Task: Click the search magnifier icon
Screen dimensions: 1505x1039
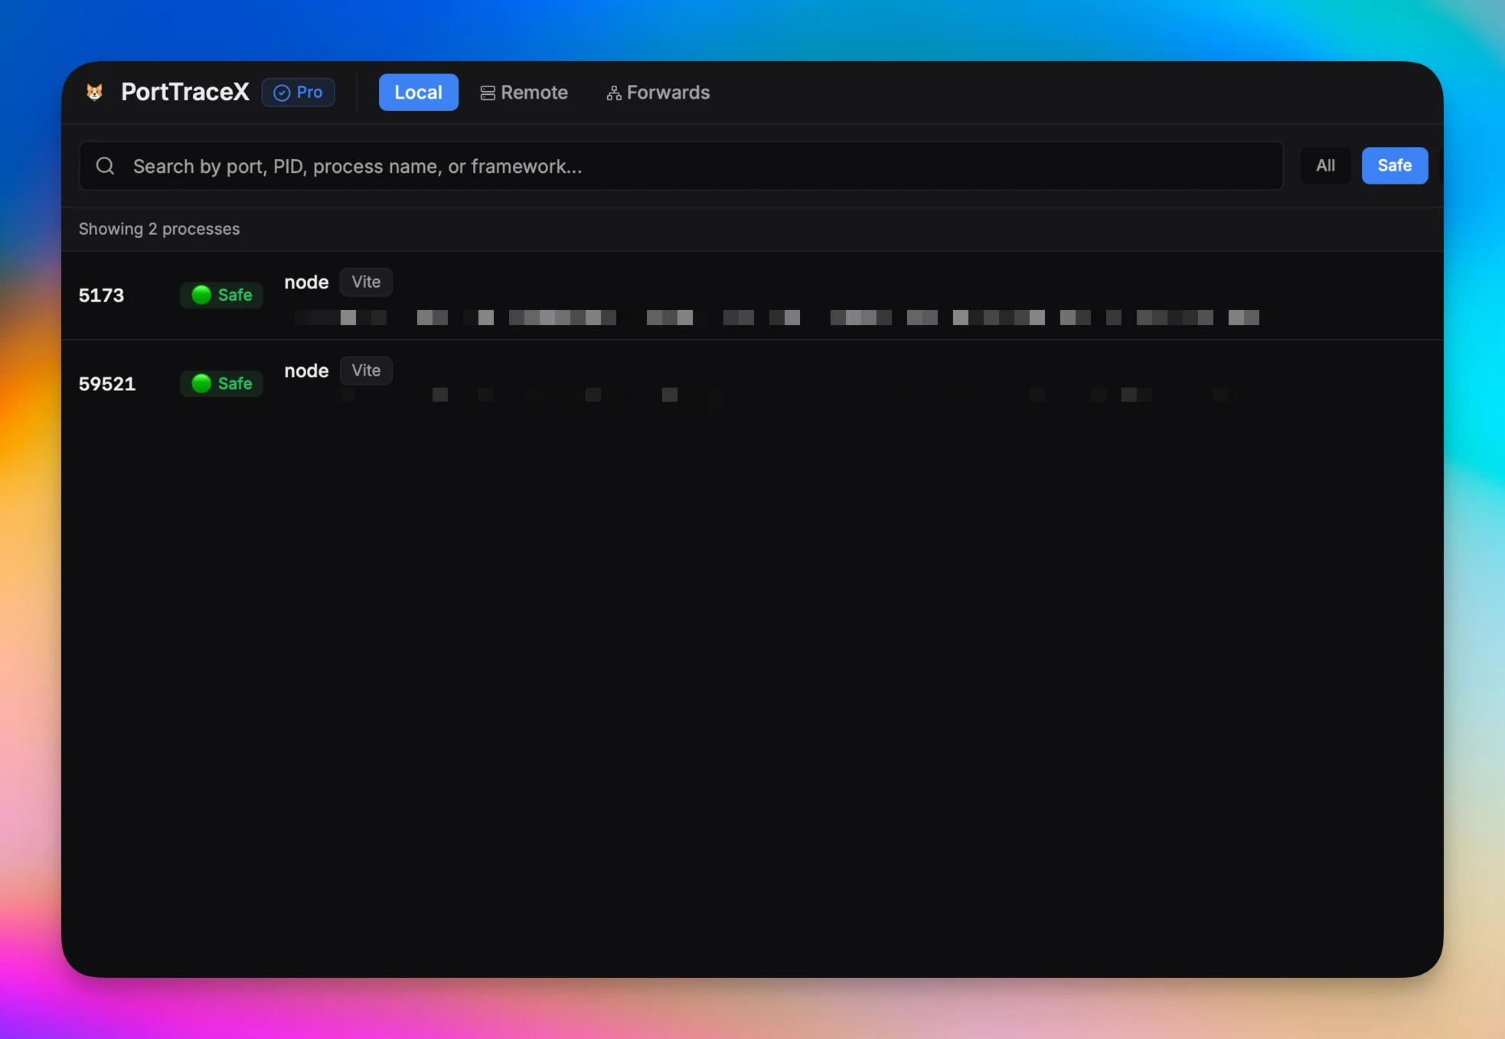Action: pos(105,165)
